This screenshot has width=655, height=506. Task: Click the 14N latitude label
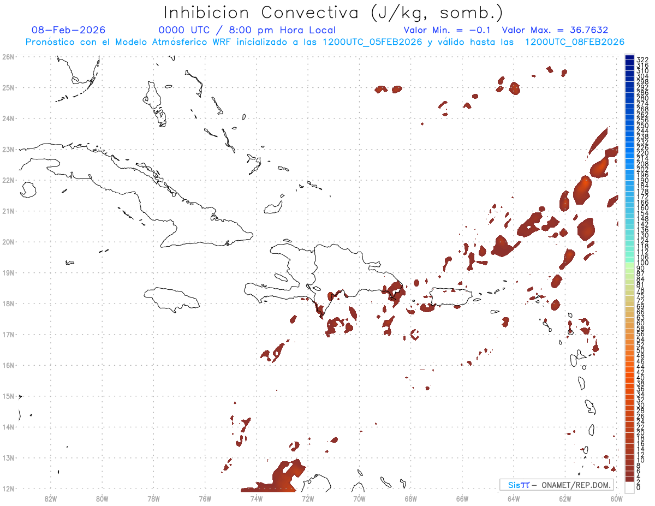(x=8, y=427)
